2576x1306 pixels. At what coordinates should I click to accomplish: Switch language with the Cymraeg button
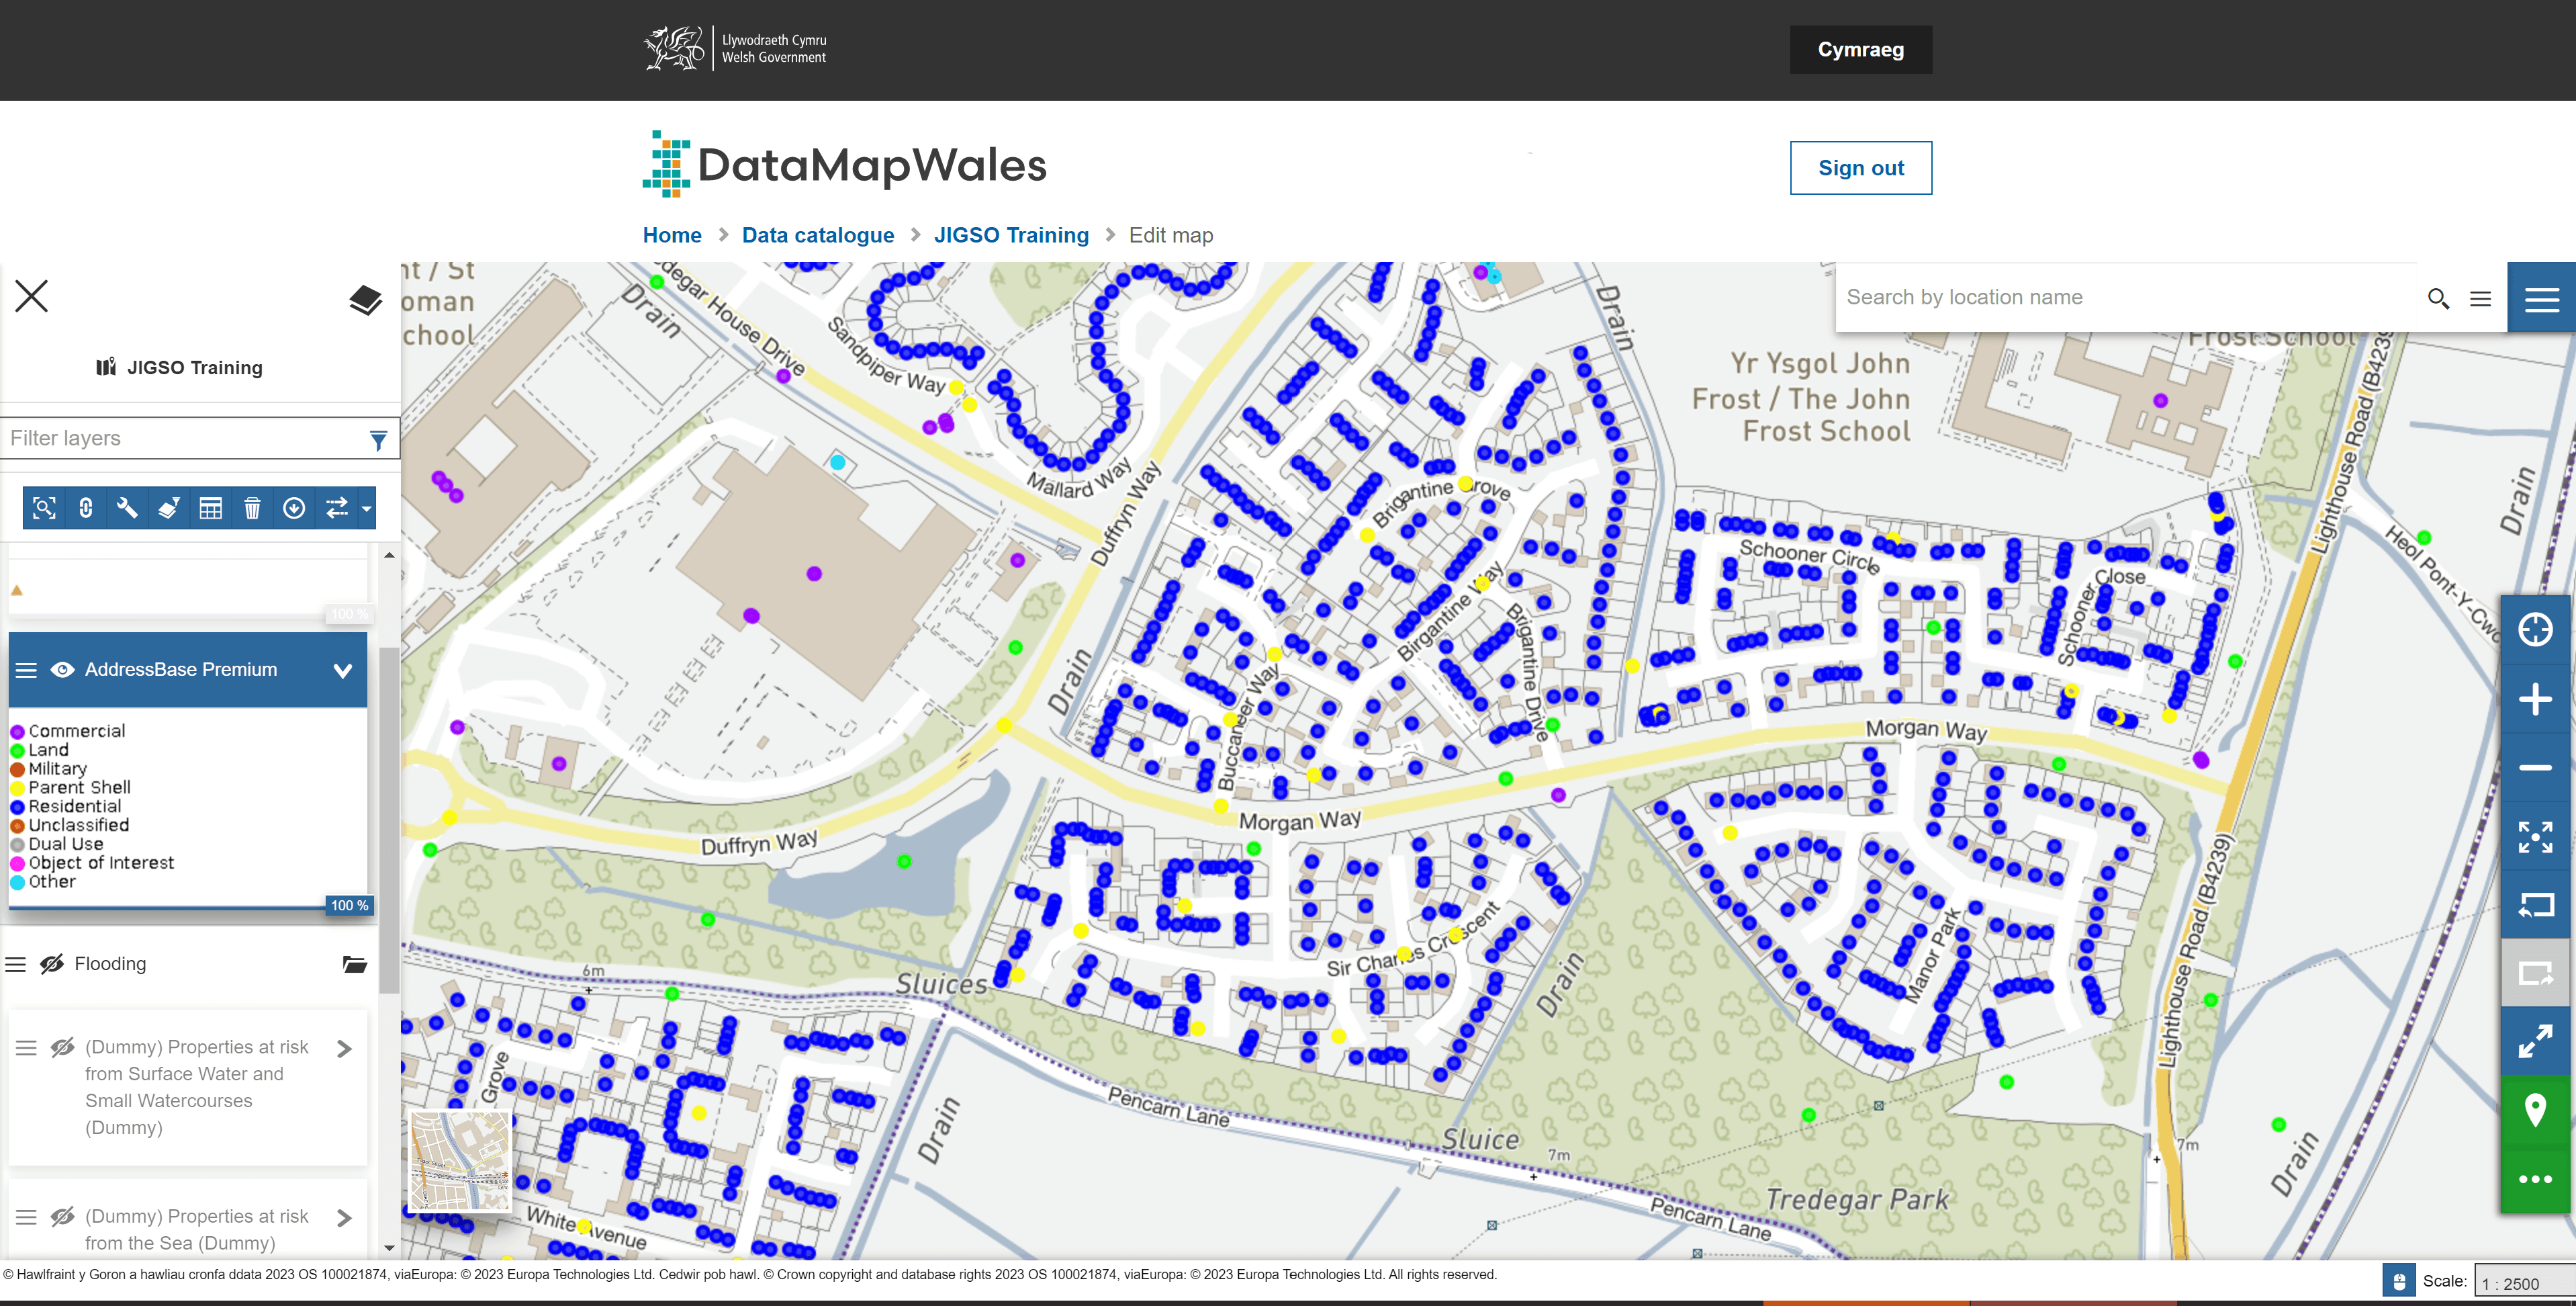(x=1860, y=50)
